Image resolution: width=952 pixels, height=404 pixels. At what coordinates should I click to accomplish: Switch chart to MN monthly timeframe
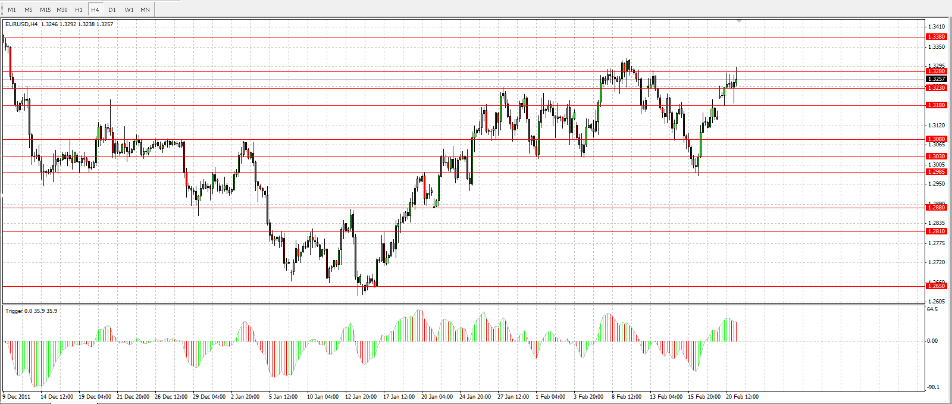point(145,10)
